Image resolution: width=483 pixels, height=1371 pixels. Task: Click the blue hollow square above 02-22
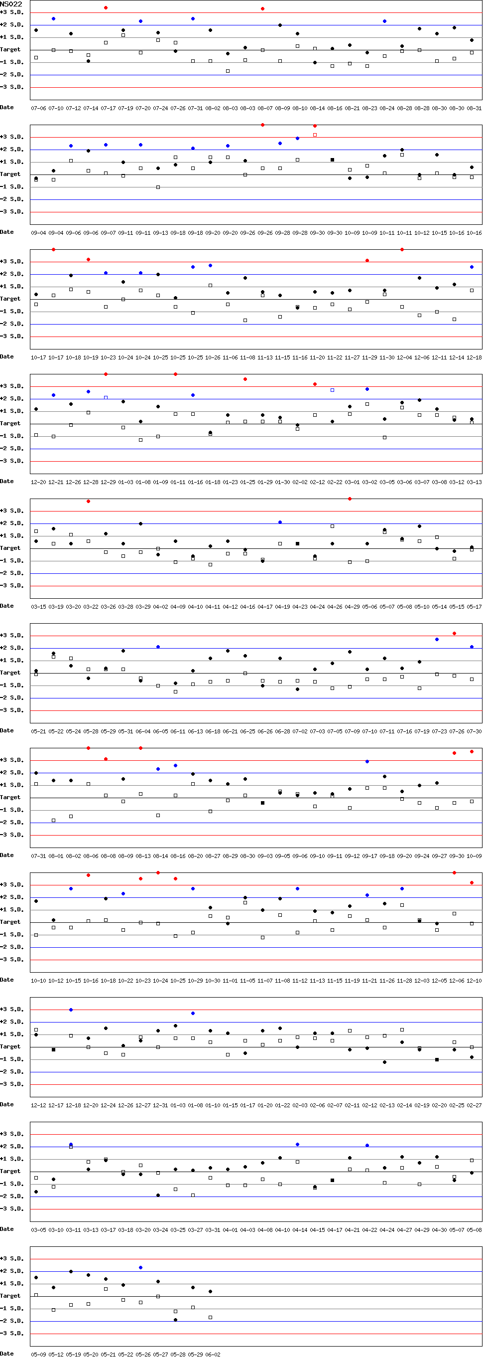click(332, 390)
